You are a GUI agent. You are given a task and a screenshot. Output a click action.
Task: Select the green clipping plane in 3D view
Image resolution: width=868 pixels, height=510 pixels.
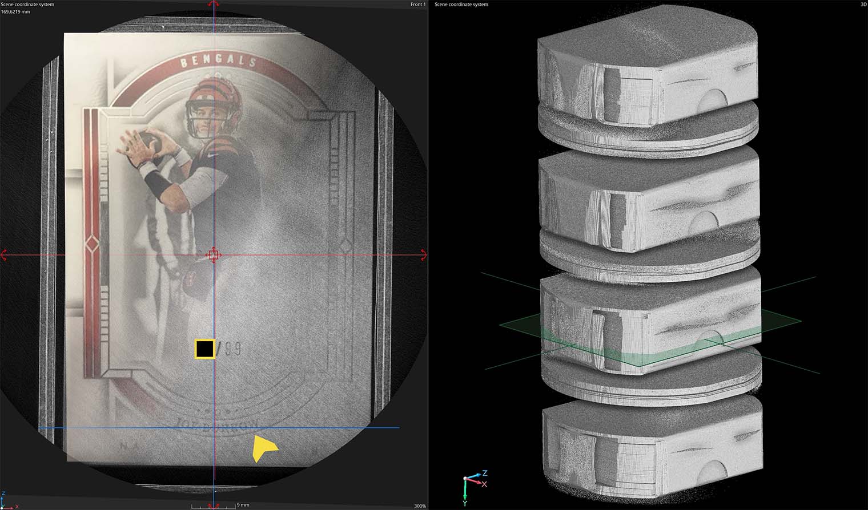pyautogui.click(x=651, y=337)
